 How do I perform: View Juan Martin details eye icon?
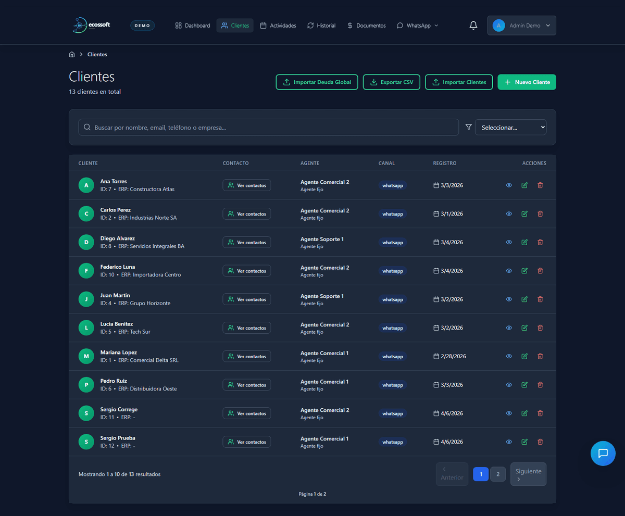click(x=509, y=299)
